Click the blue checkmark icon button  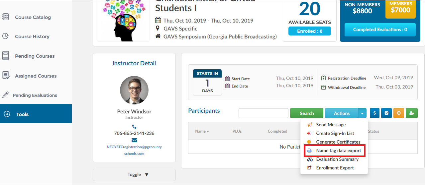(x=386, y=113)
